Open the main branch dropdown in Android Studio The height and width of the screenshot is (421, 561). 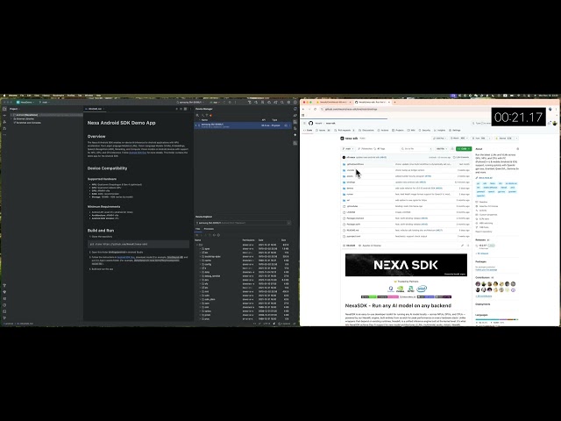[45, 103]
